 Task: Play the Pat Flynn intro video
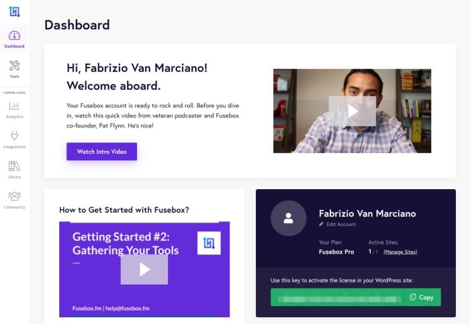pos(352,111)
